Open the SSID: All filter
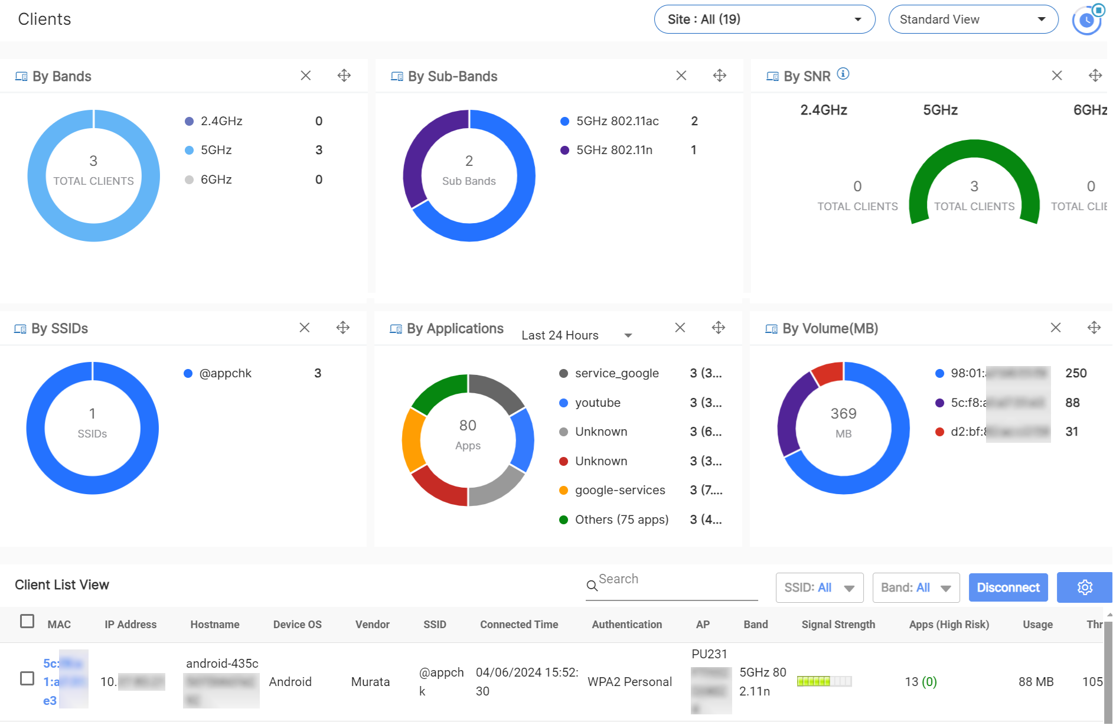1113x725 pixels. click(820, 588)
